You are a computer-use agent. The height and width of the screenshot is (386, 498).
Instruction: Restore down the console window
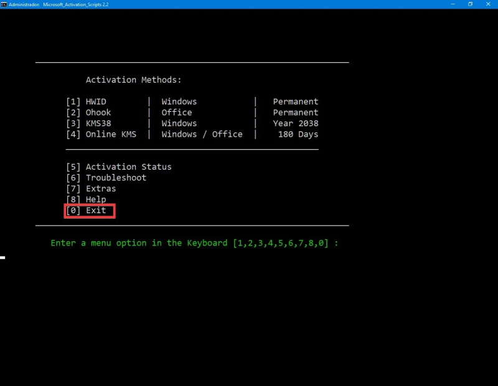point(470,4)
